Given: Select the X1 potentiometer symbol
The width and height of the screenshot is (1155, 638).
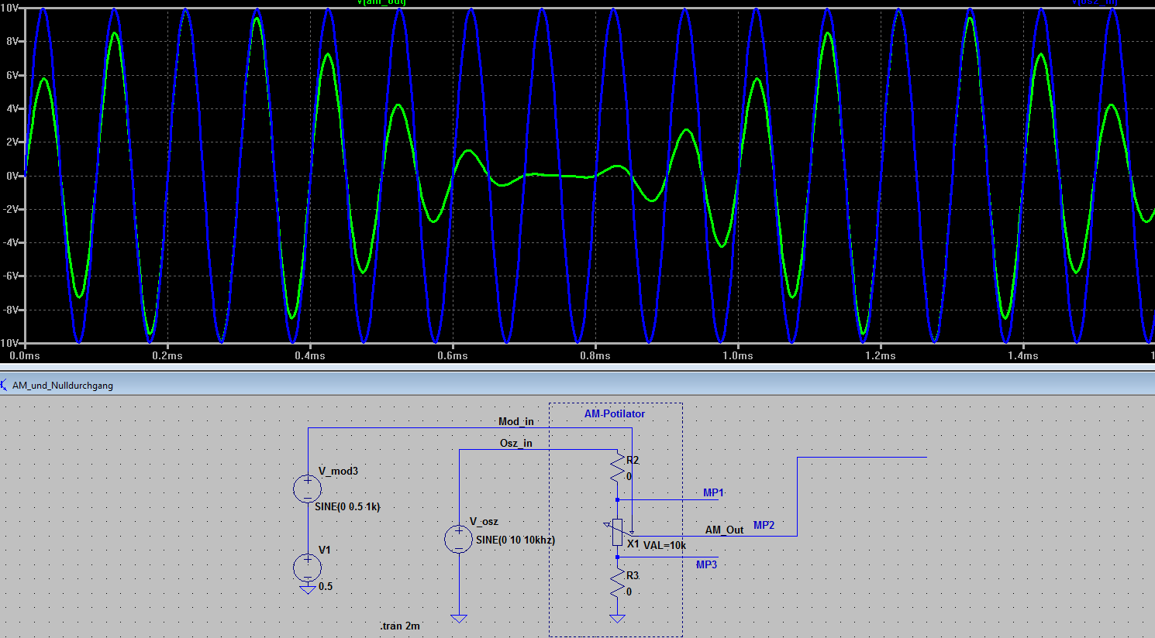Looking at the screenshot, I should [618, 532].
